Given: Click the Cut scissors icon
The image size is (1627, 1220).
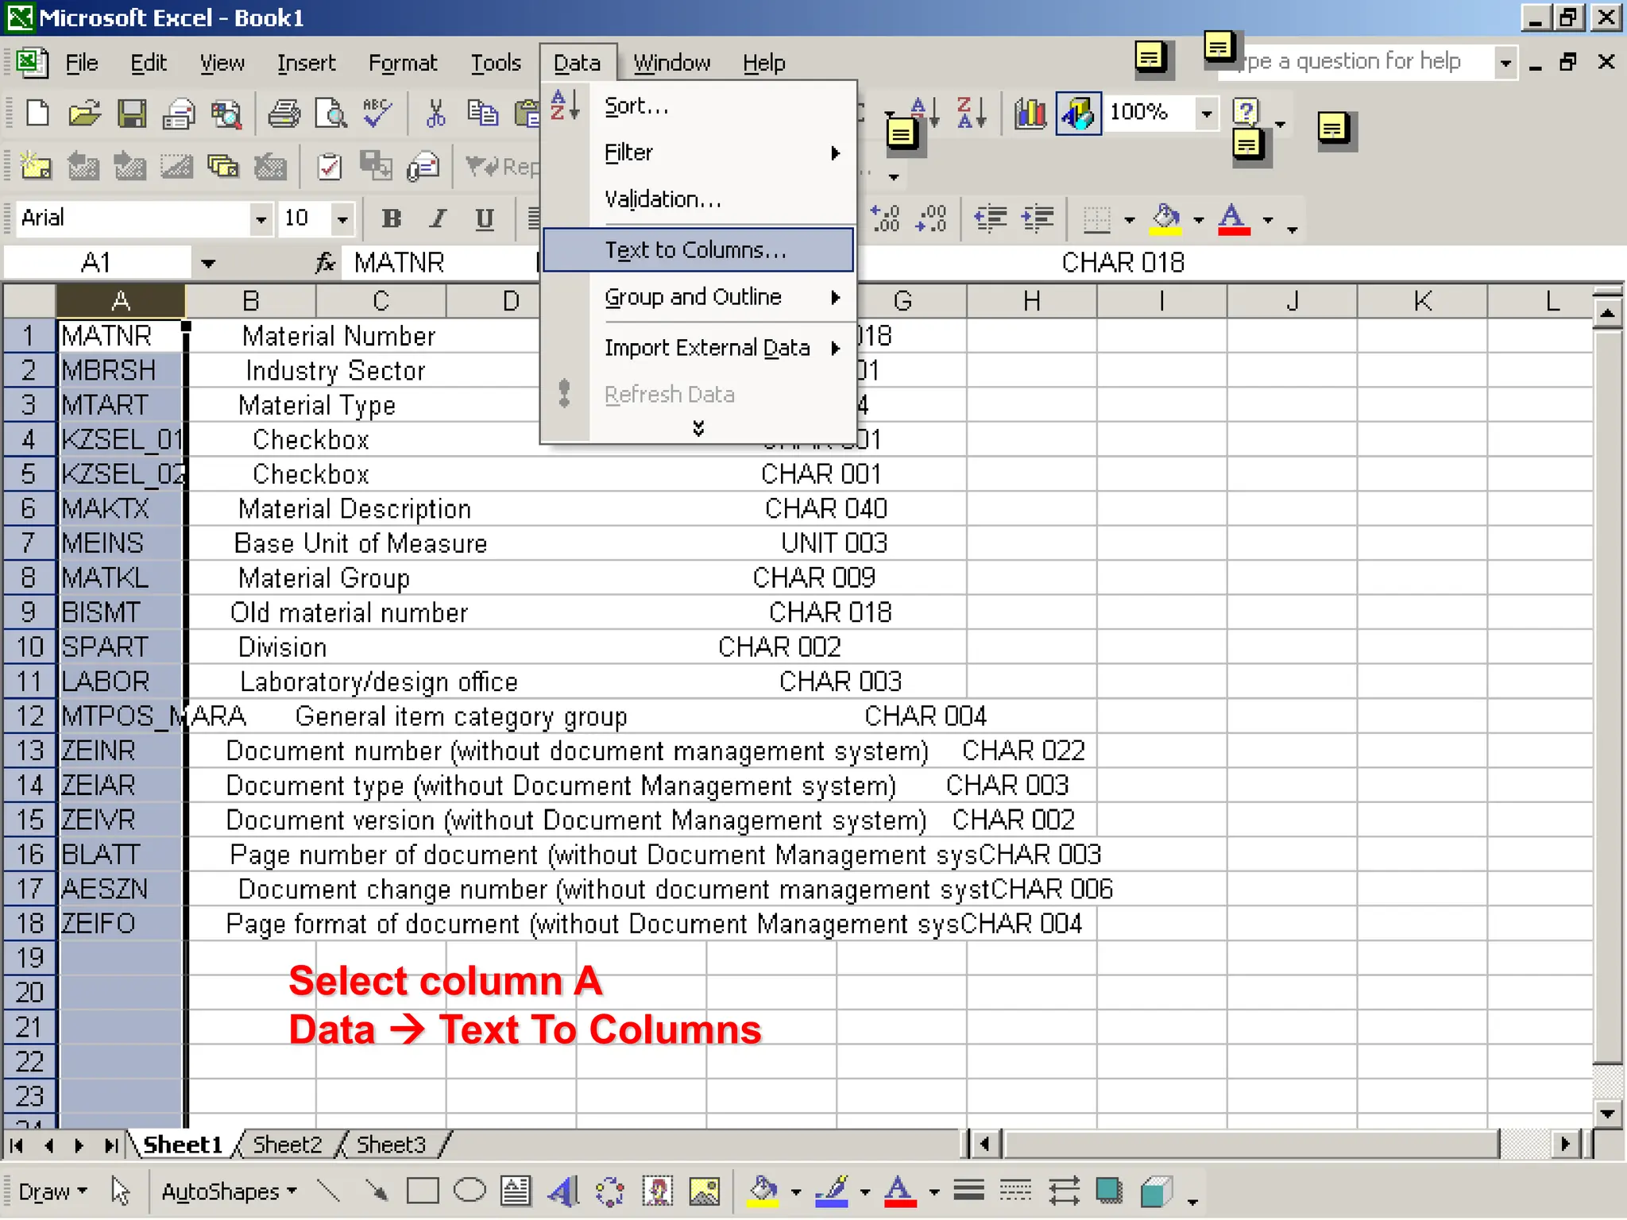Looking at the screenshot, I should click(x=435, y=114).
